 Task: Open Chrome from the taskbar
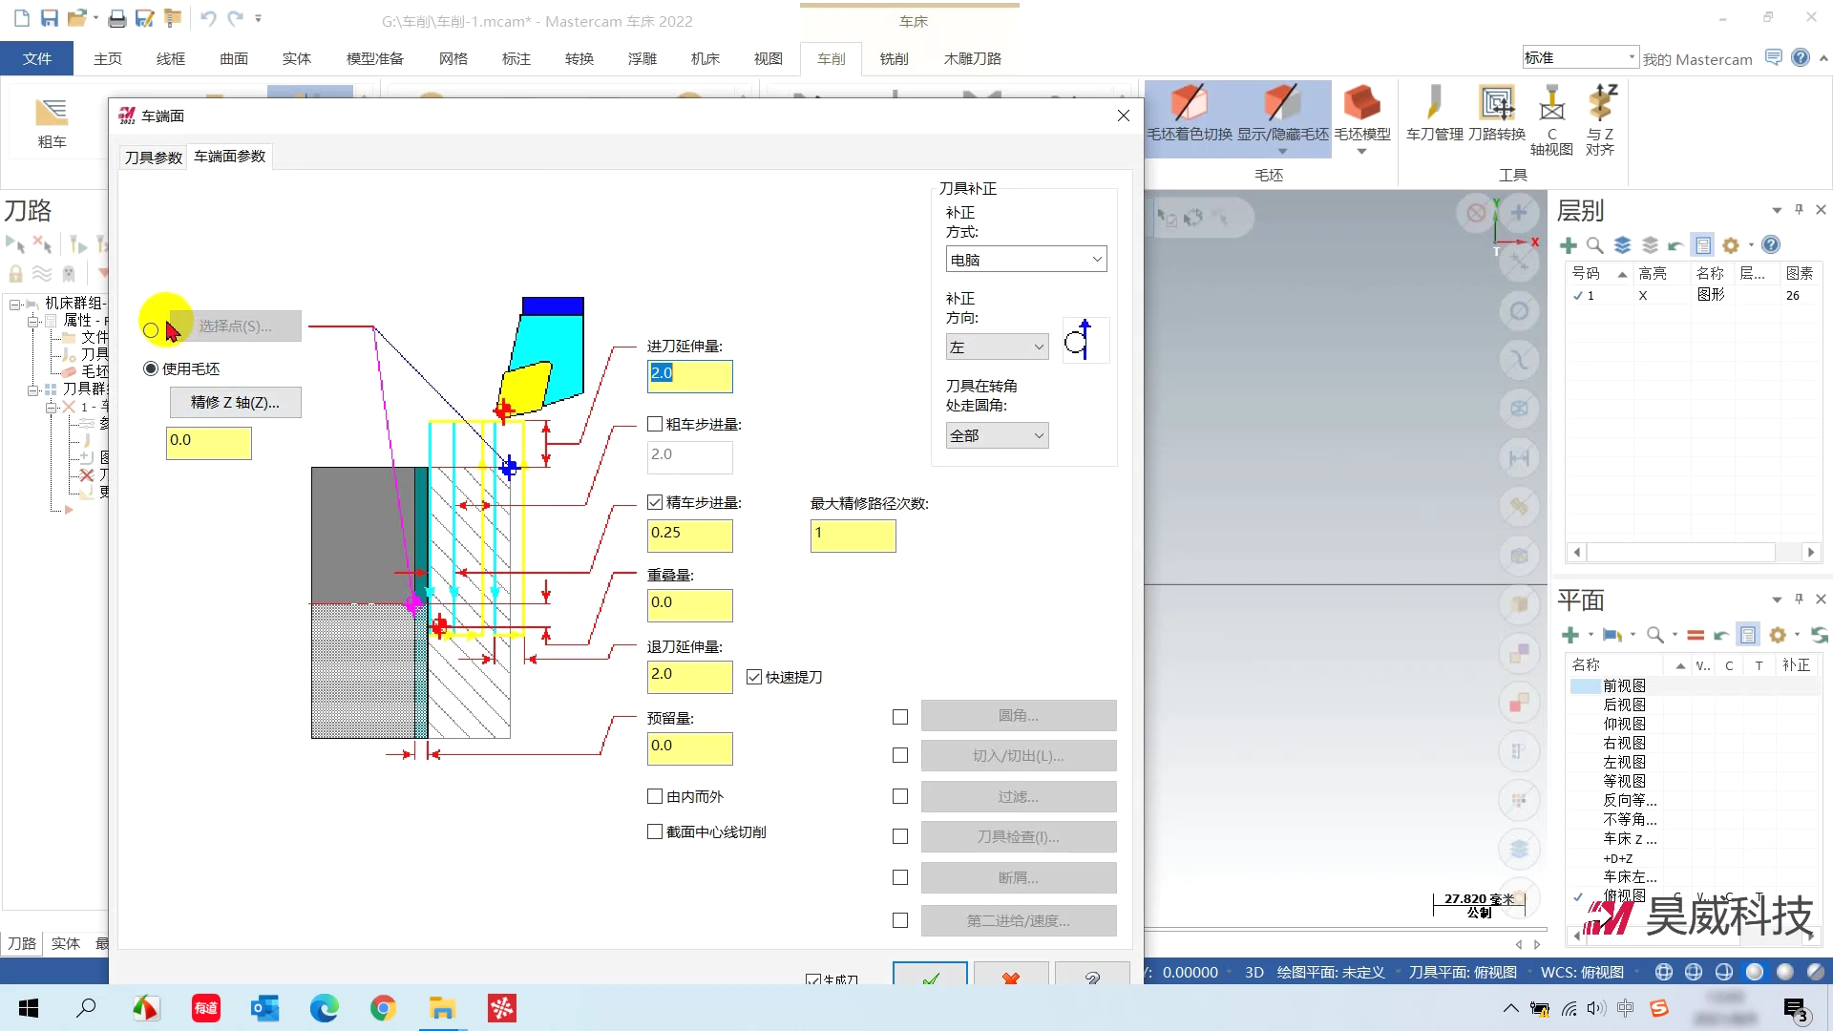pos(383,1008)
